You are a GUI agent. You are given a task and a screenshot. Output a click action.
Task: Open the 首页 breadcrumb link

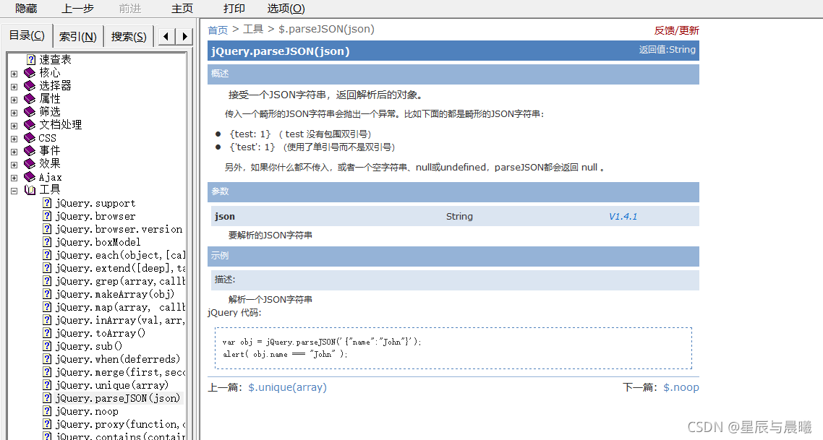click(218, 30)
